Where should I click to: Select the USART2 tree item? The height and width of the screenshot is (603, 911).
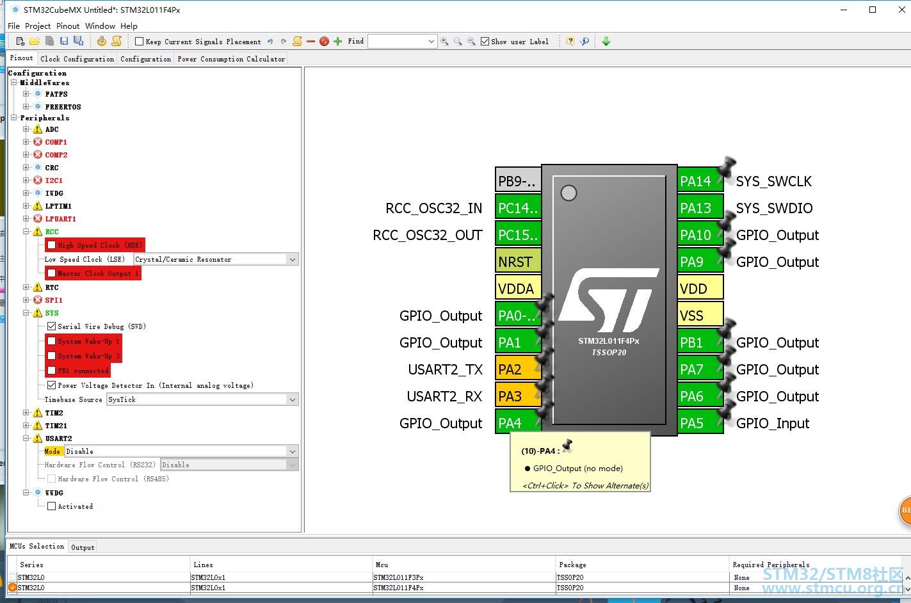pyautogui.click(x=58, y=438)
